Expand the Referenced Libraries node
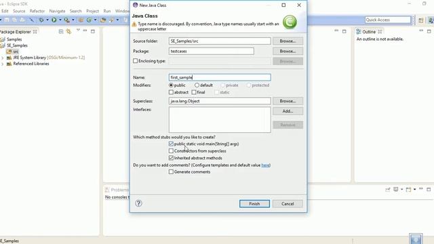This screenshot has height=244, width=434. pyautogui.click(x=3, y=64)
